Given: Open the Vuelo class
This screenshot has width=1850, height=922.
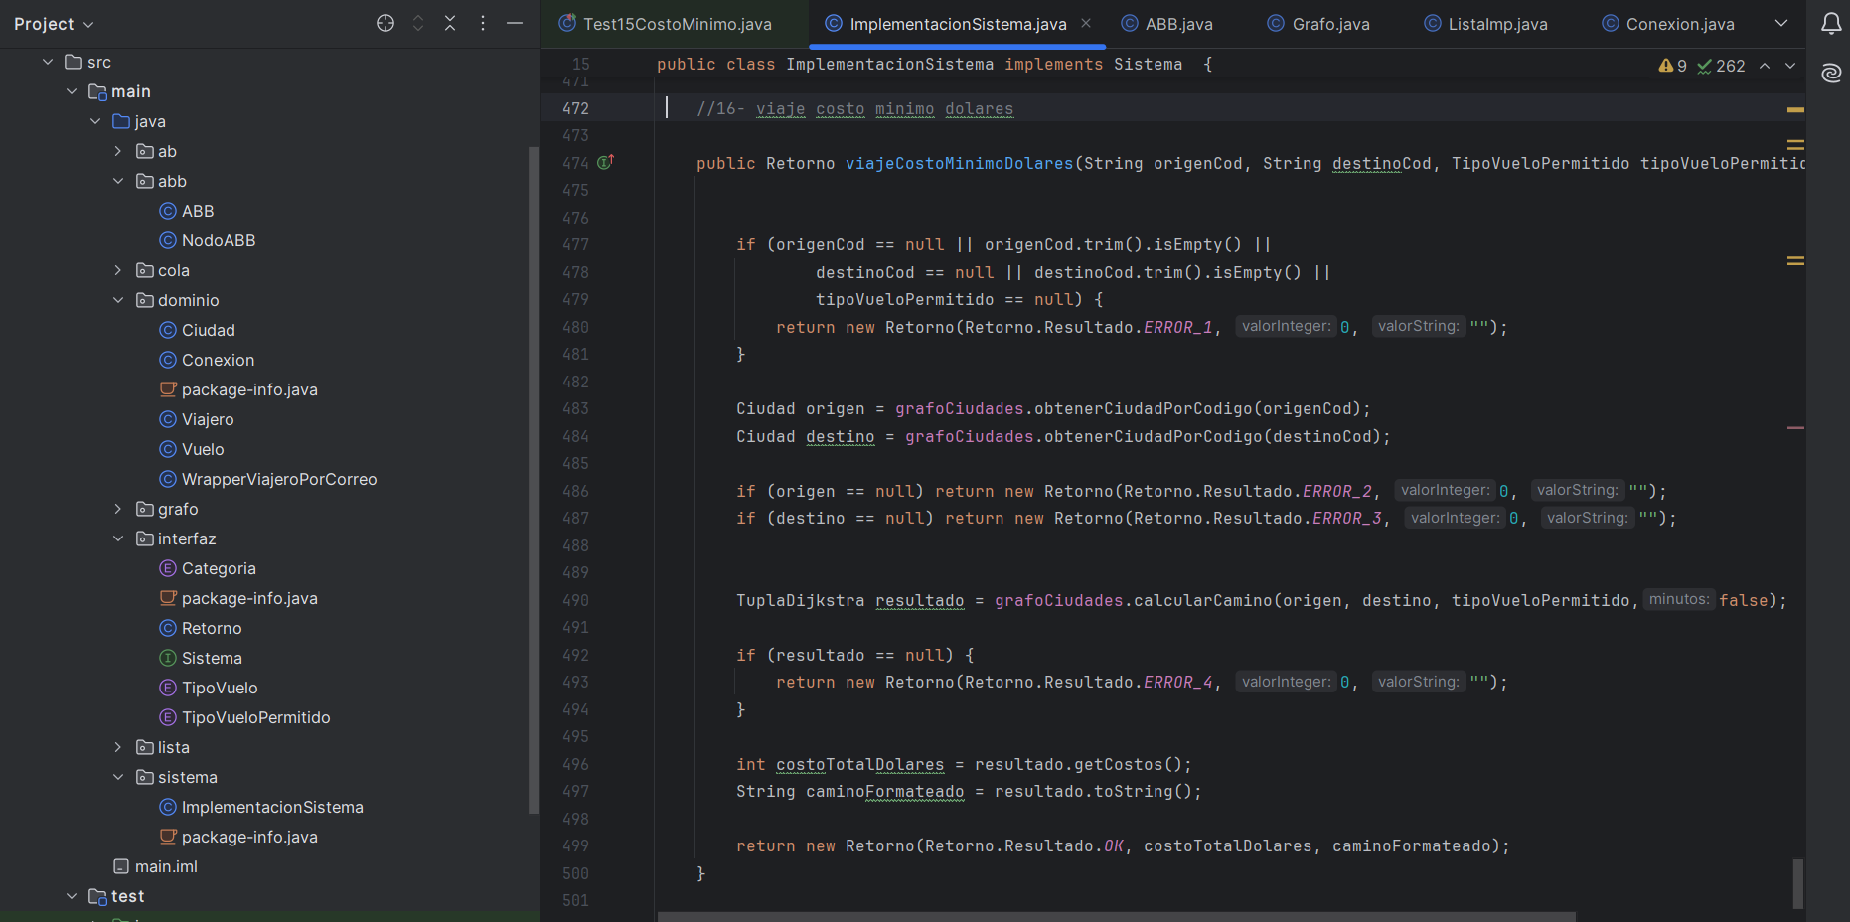Looking at the screenshot, I should tap(192, 449).
